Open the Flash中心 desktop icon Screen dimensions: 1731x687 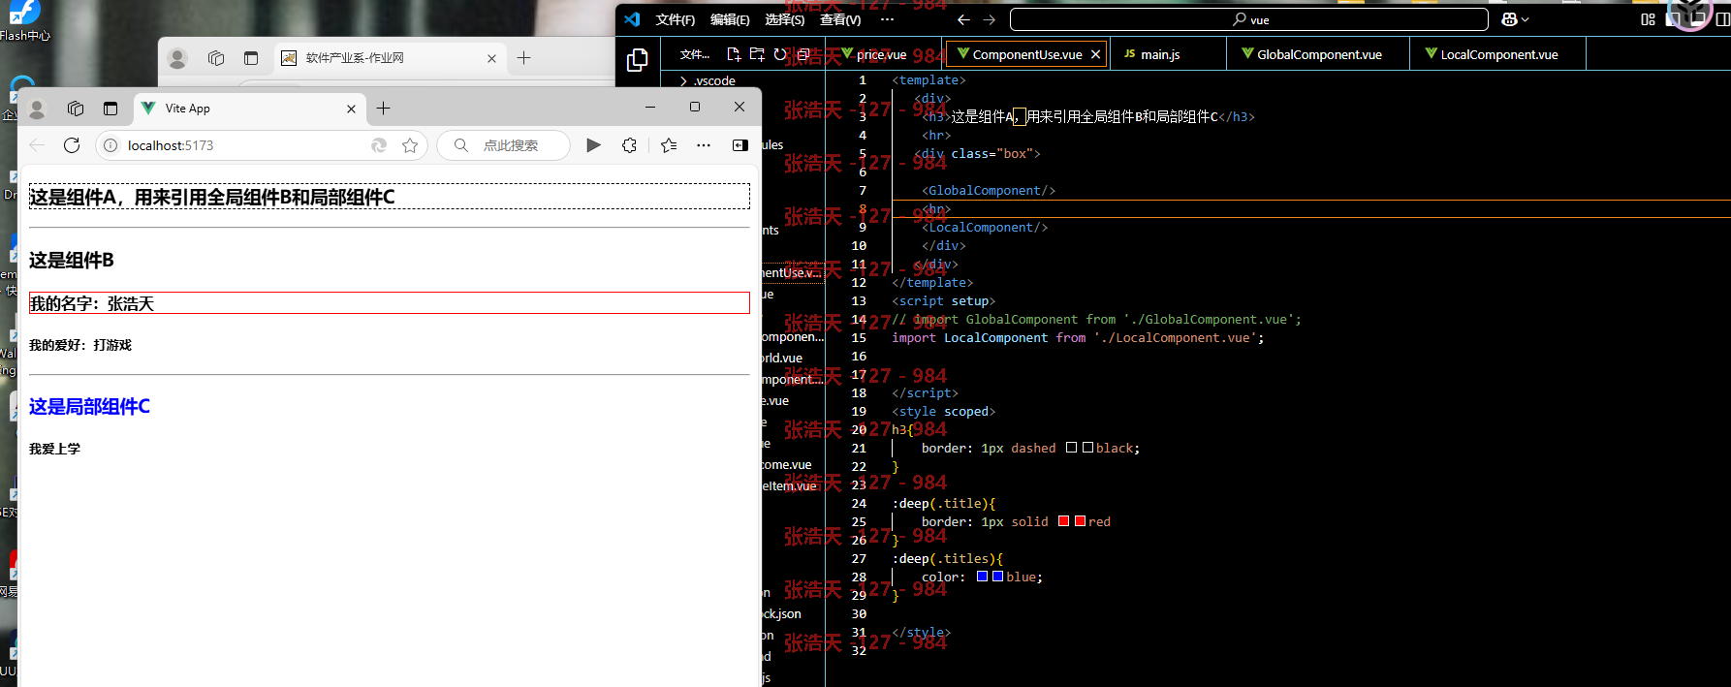click(24, 21)
